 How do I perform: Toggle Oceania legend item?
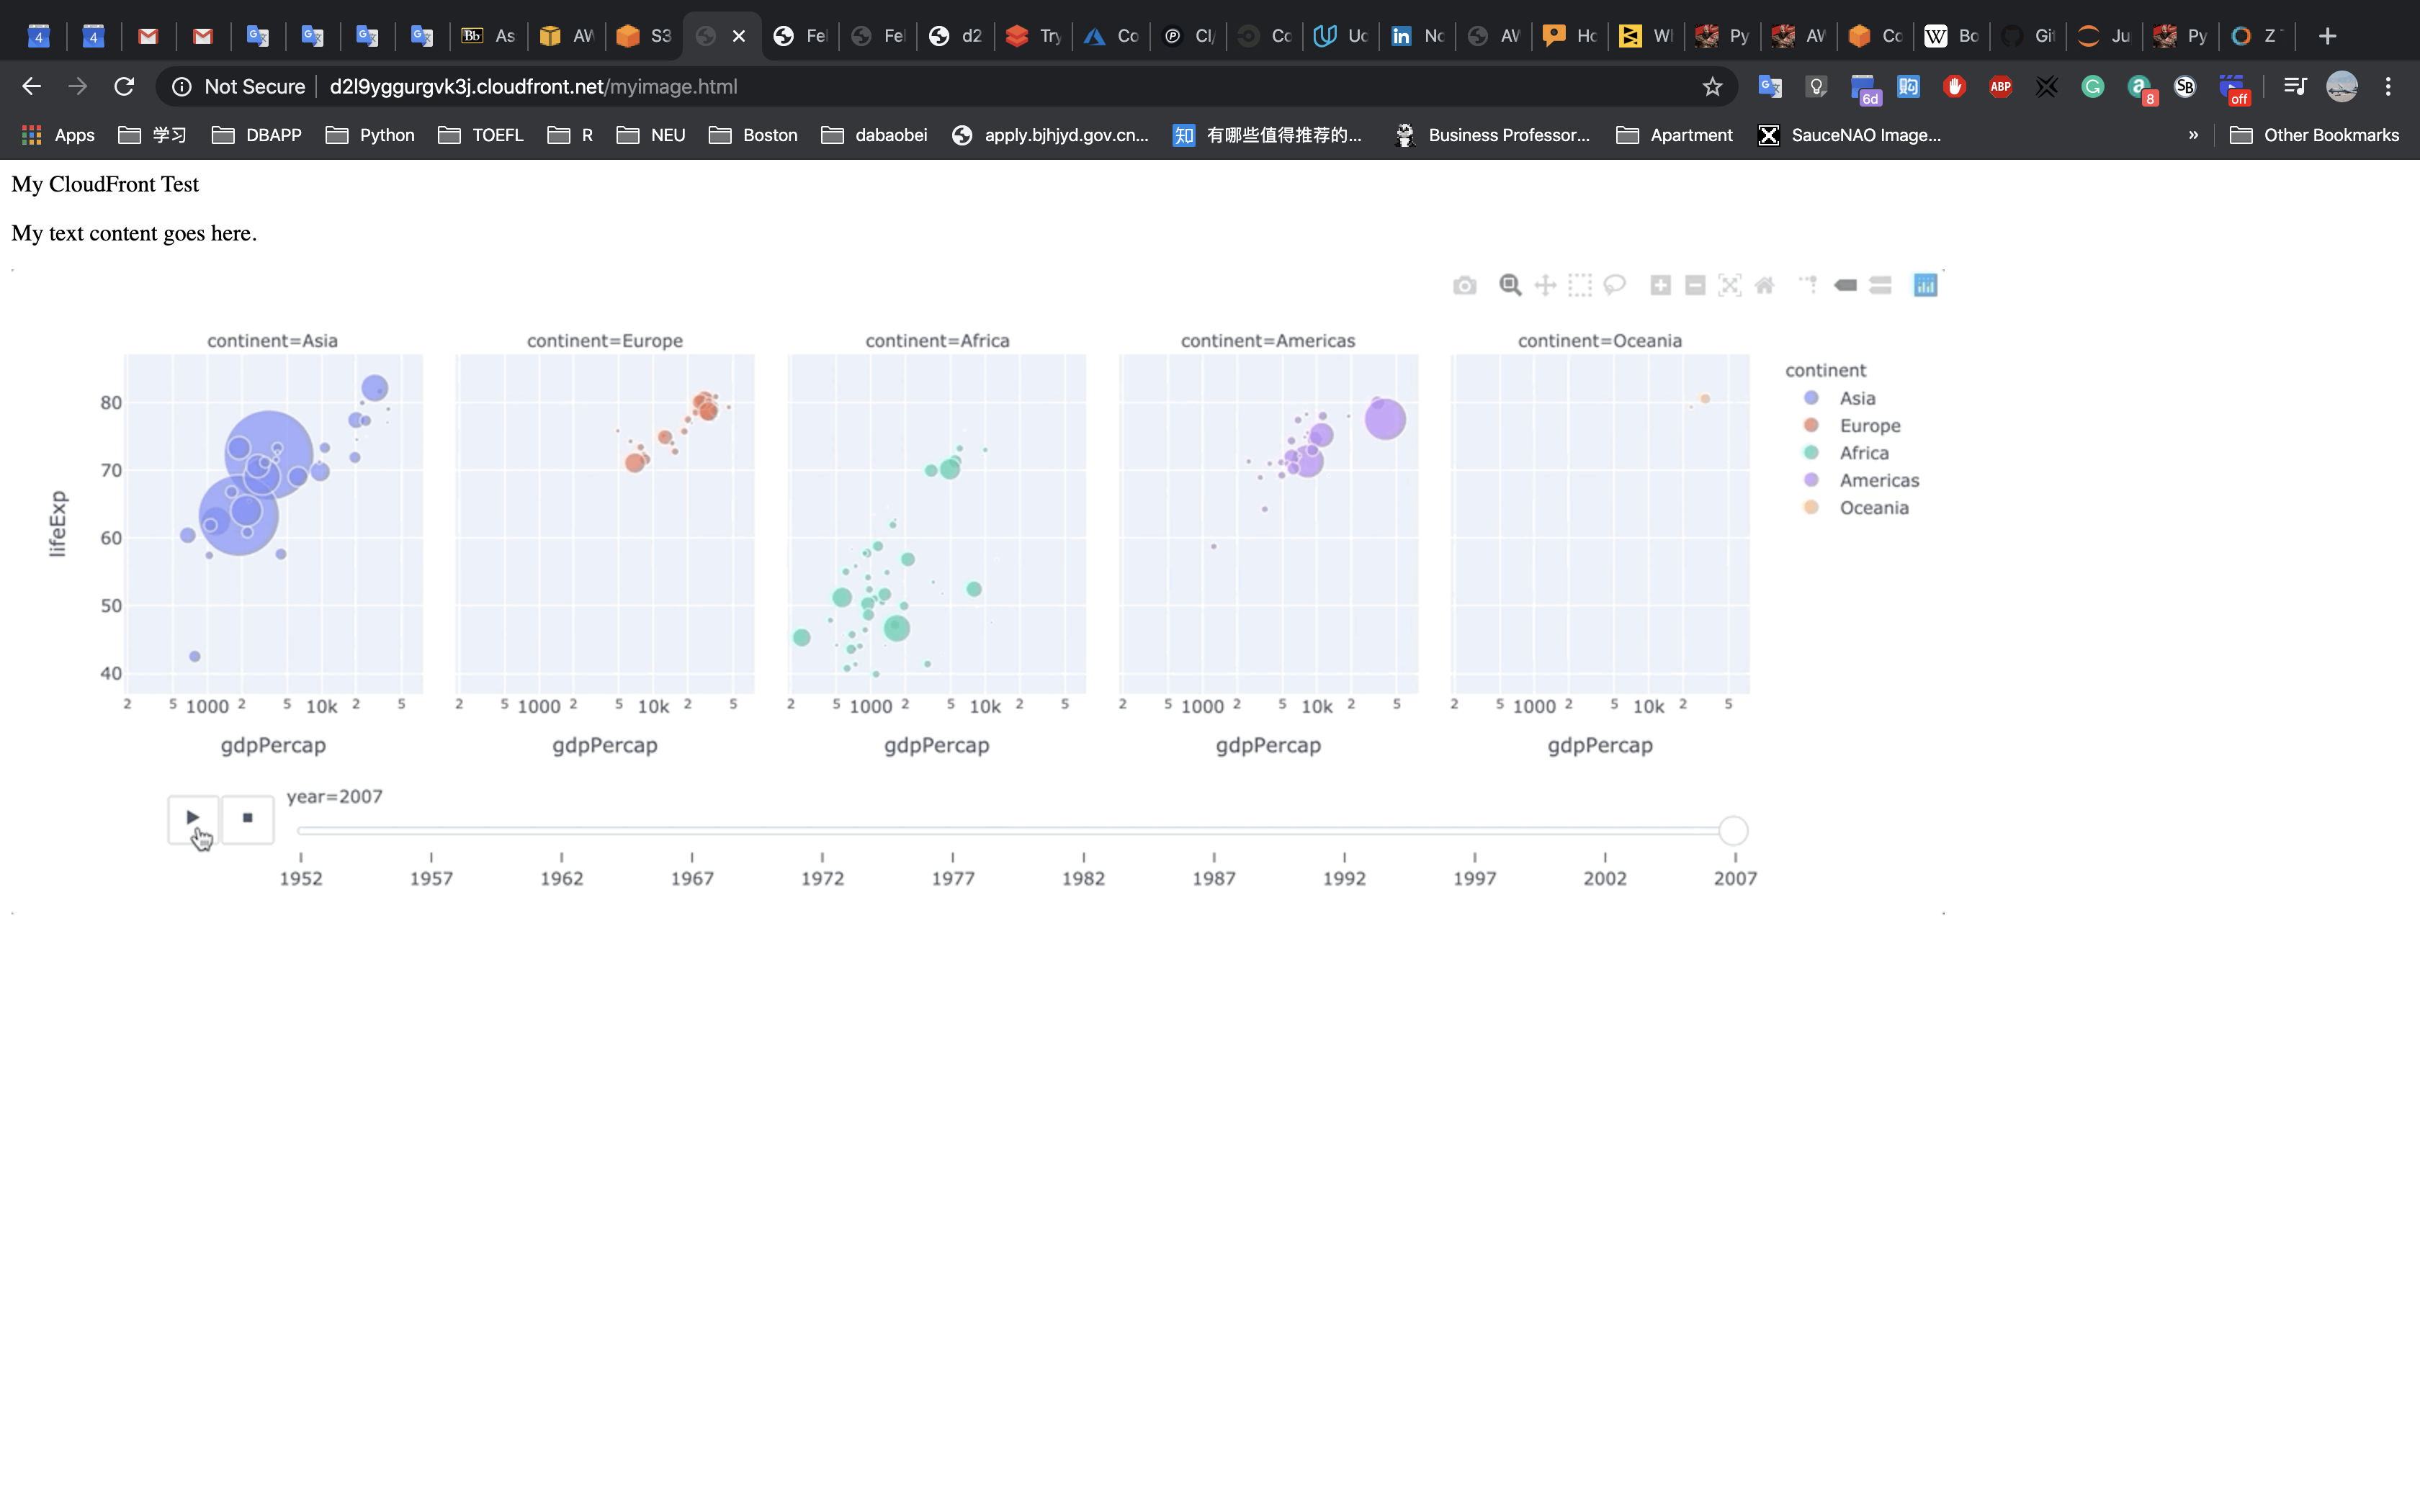click(x=1873, y=508)
